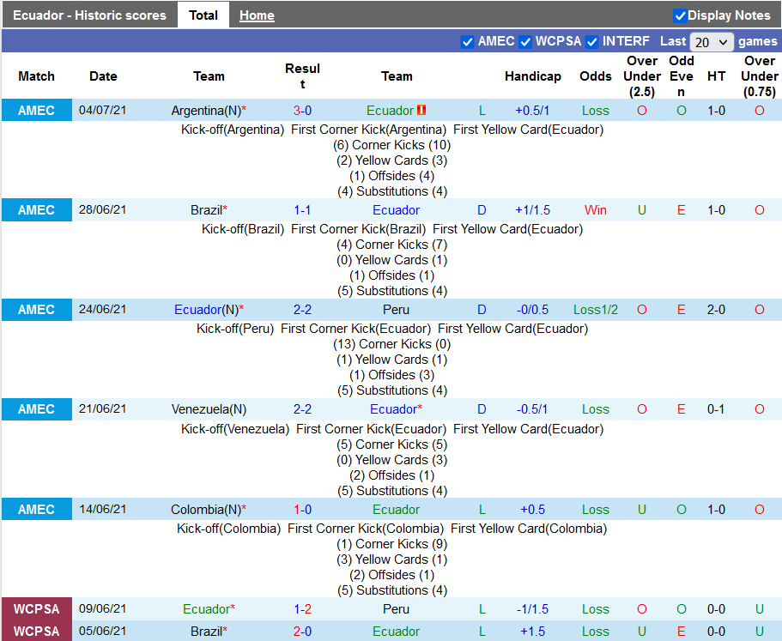
Task: Switch to the Total tab
Action: point(203,15)
